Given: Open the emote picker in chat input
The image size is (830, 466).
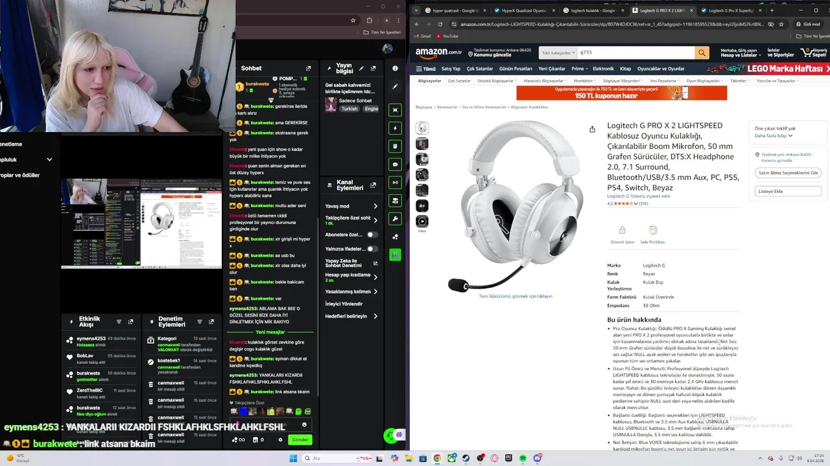Looking at the screenshot, I should coord(304,425).
